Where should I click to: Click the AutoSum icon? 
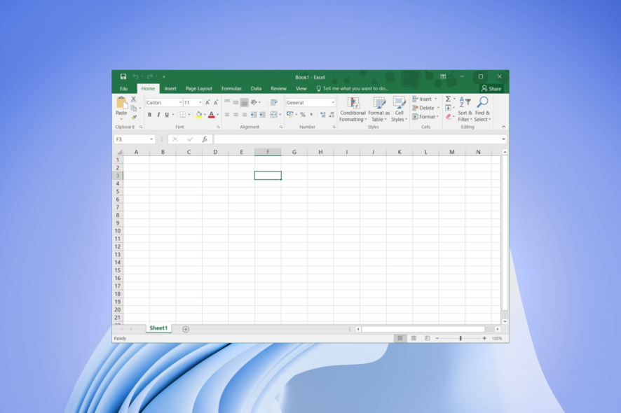pos(448,99)
